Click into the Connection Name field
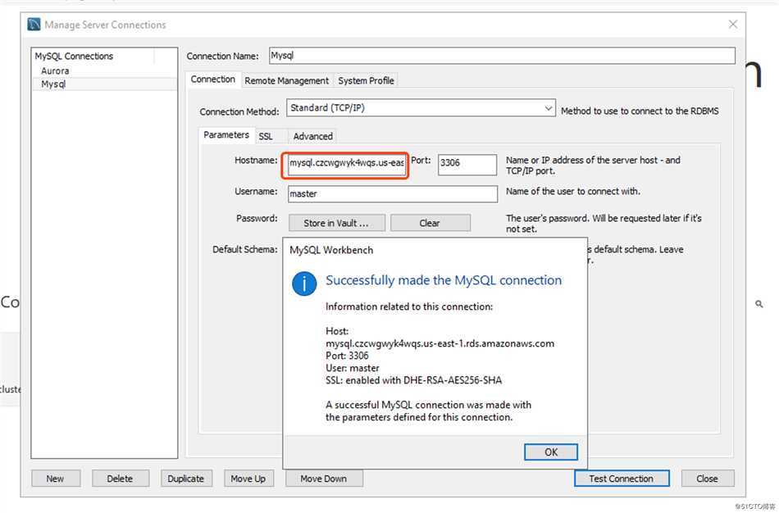779x513 pixels. 502,56
